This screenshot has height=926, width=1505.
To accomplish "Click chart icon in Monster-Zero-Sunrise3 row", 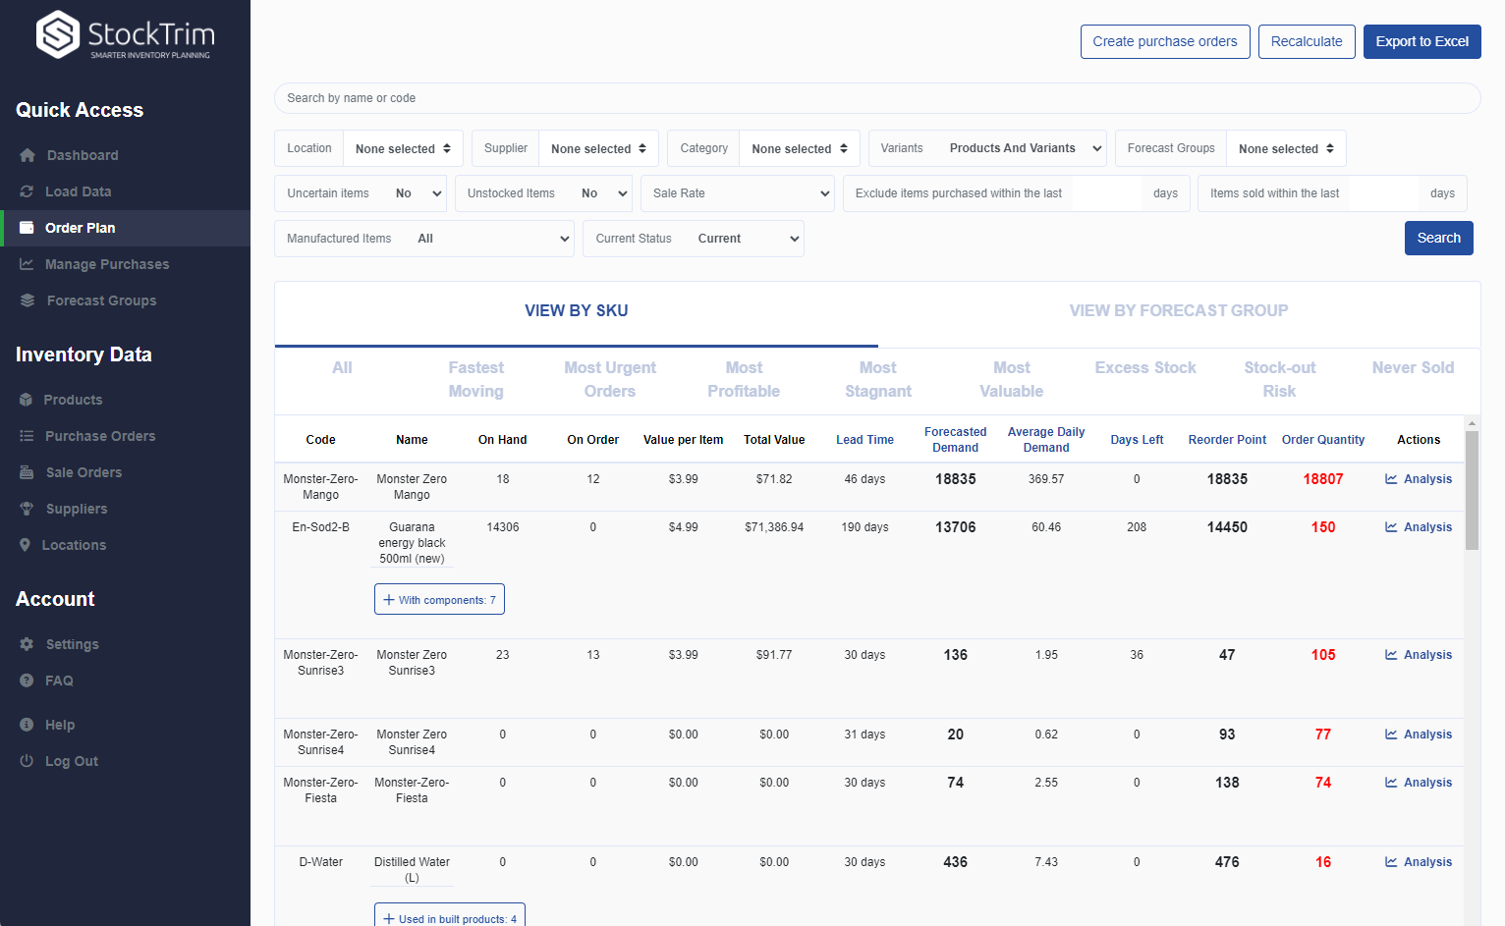I will tap(1391, 655).
